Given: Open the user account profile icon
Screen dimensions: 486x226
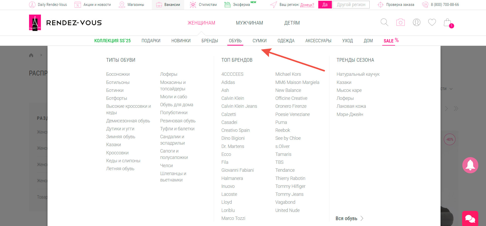Looking at the screenshot, I should tap(416, 22).
